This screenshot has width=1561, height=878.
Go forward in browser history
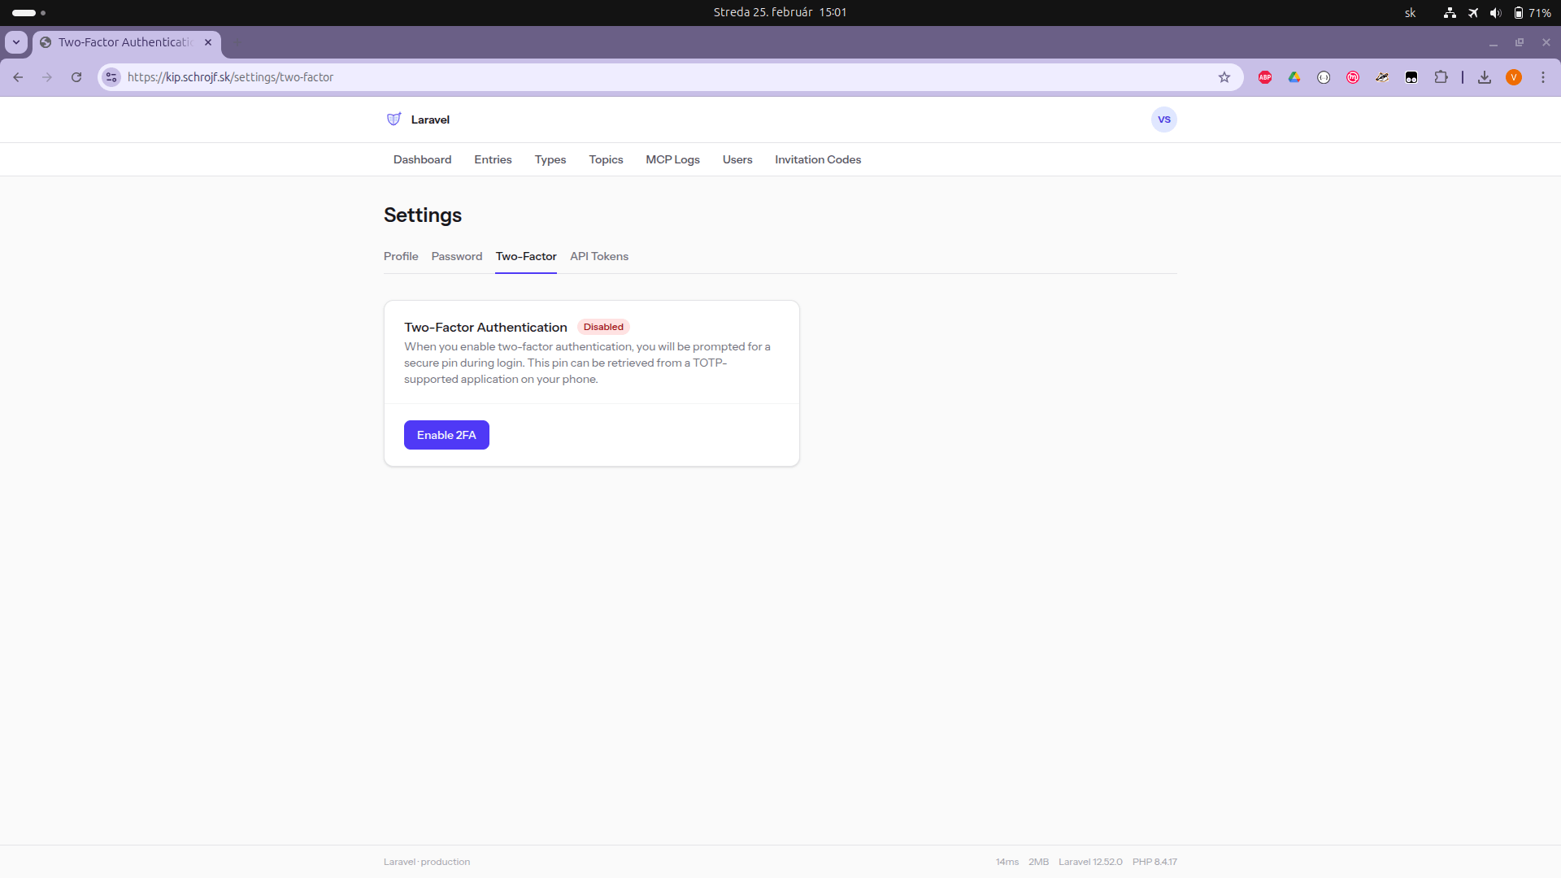47,77
